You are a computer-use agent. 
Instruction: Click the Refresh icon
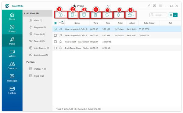click(x=107, y=15)
